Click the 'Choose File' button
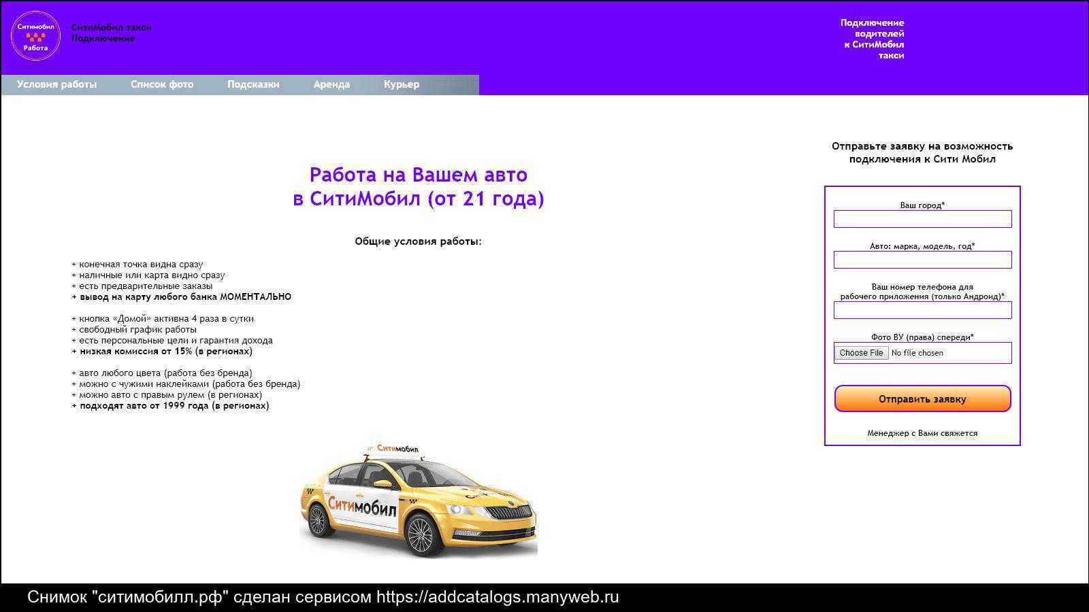 pos(861,353)
